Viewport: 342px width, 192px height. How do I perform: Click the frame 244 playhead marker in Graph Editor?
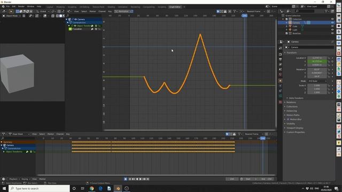[x=244, y=15]
